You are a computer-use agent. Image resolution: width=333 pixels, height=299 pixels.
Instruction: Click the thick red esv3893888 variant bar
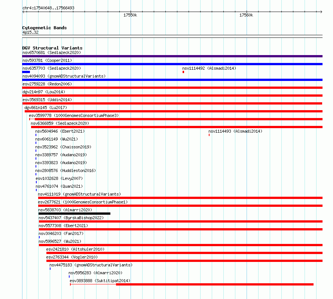click(x=215, y=284)
